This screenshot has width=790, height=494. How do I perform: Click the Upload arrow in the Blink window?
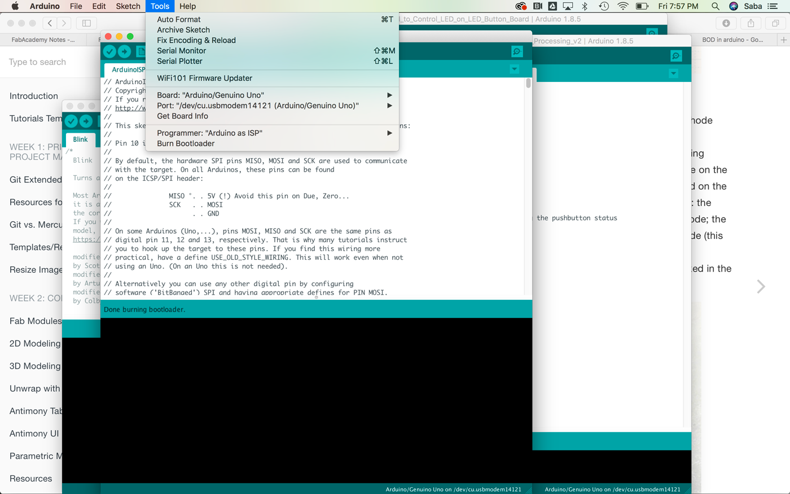coord(86,121)
